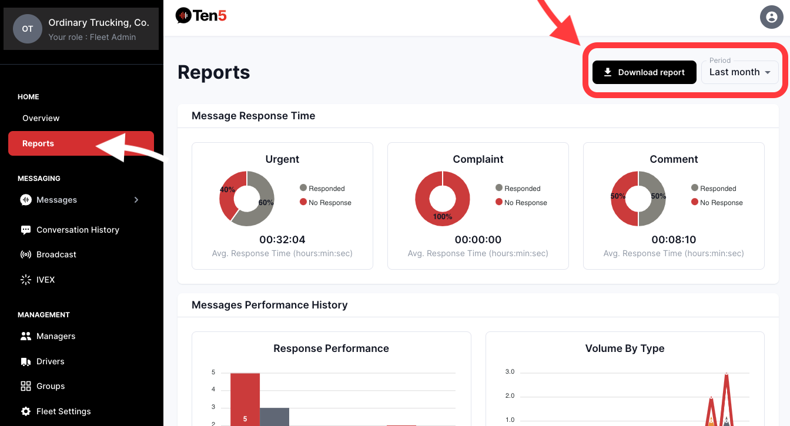Click the OT company avatar
The height and width of the screenshot is (426, 790).
tap(28, 29)
